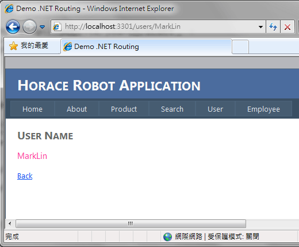299x247 pixels.
Task: Click the red Stop loading icon
Action: pos(287,27)
